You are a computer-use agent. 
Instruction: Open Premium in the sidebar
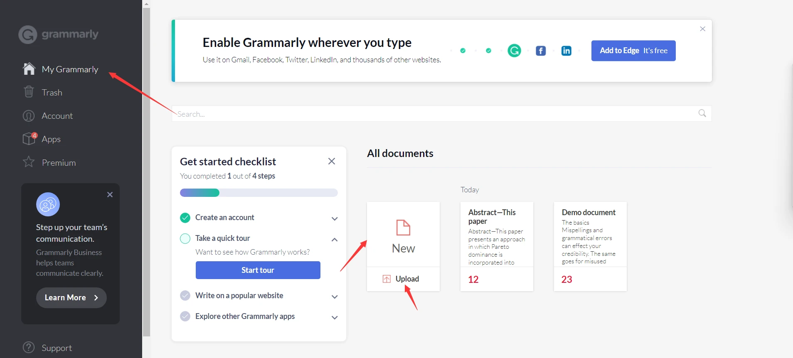tap(59, 163)
